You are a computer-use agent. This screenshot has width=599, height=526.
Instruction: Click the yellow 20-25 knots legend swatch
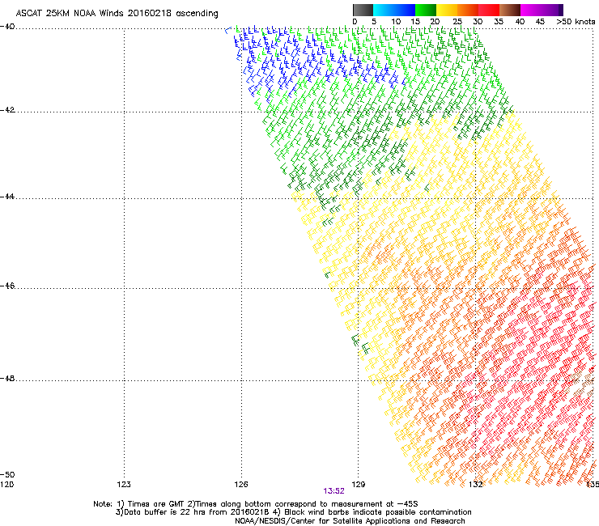tap(447, 10)
